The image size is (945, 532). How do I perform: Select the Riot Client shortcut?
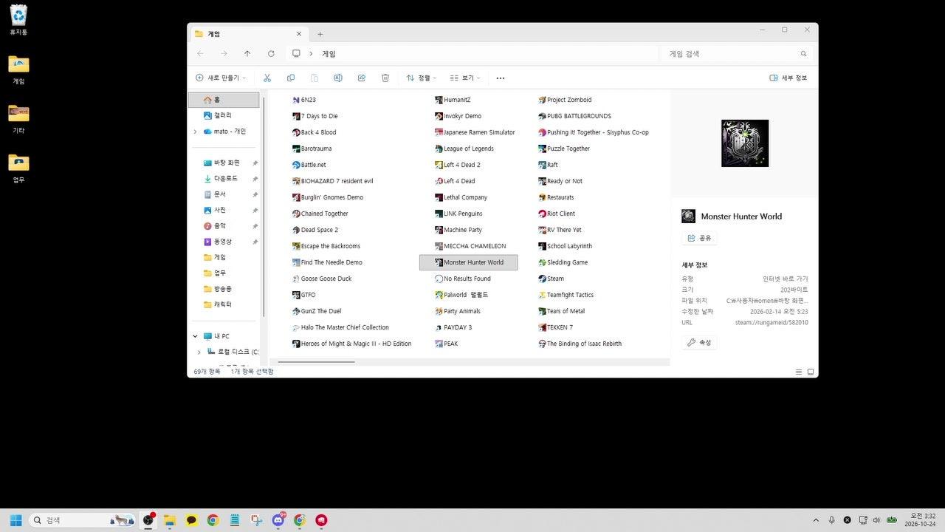[x=557, y=214]
